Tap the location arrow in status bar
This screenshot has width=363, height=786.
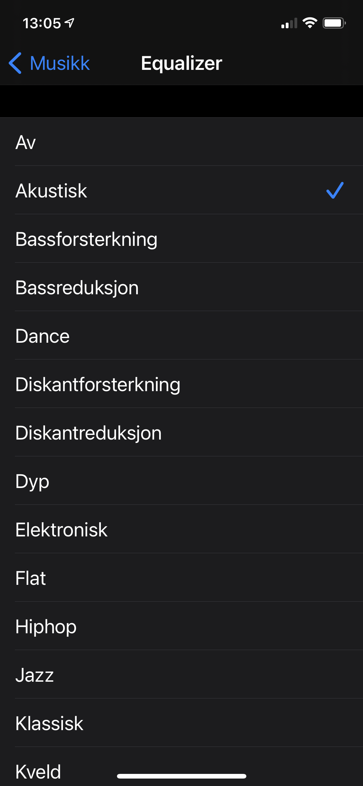click(70, 23)
